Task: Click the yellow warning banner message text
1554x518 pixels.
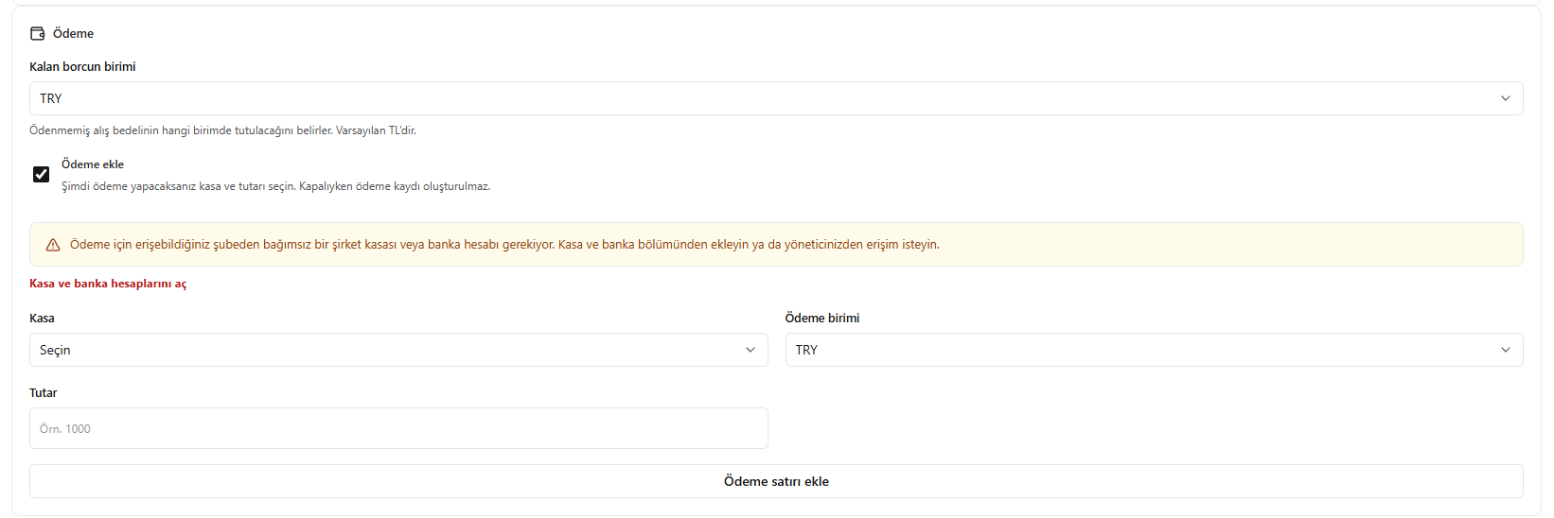Action: point(504,245)
